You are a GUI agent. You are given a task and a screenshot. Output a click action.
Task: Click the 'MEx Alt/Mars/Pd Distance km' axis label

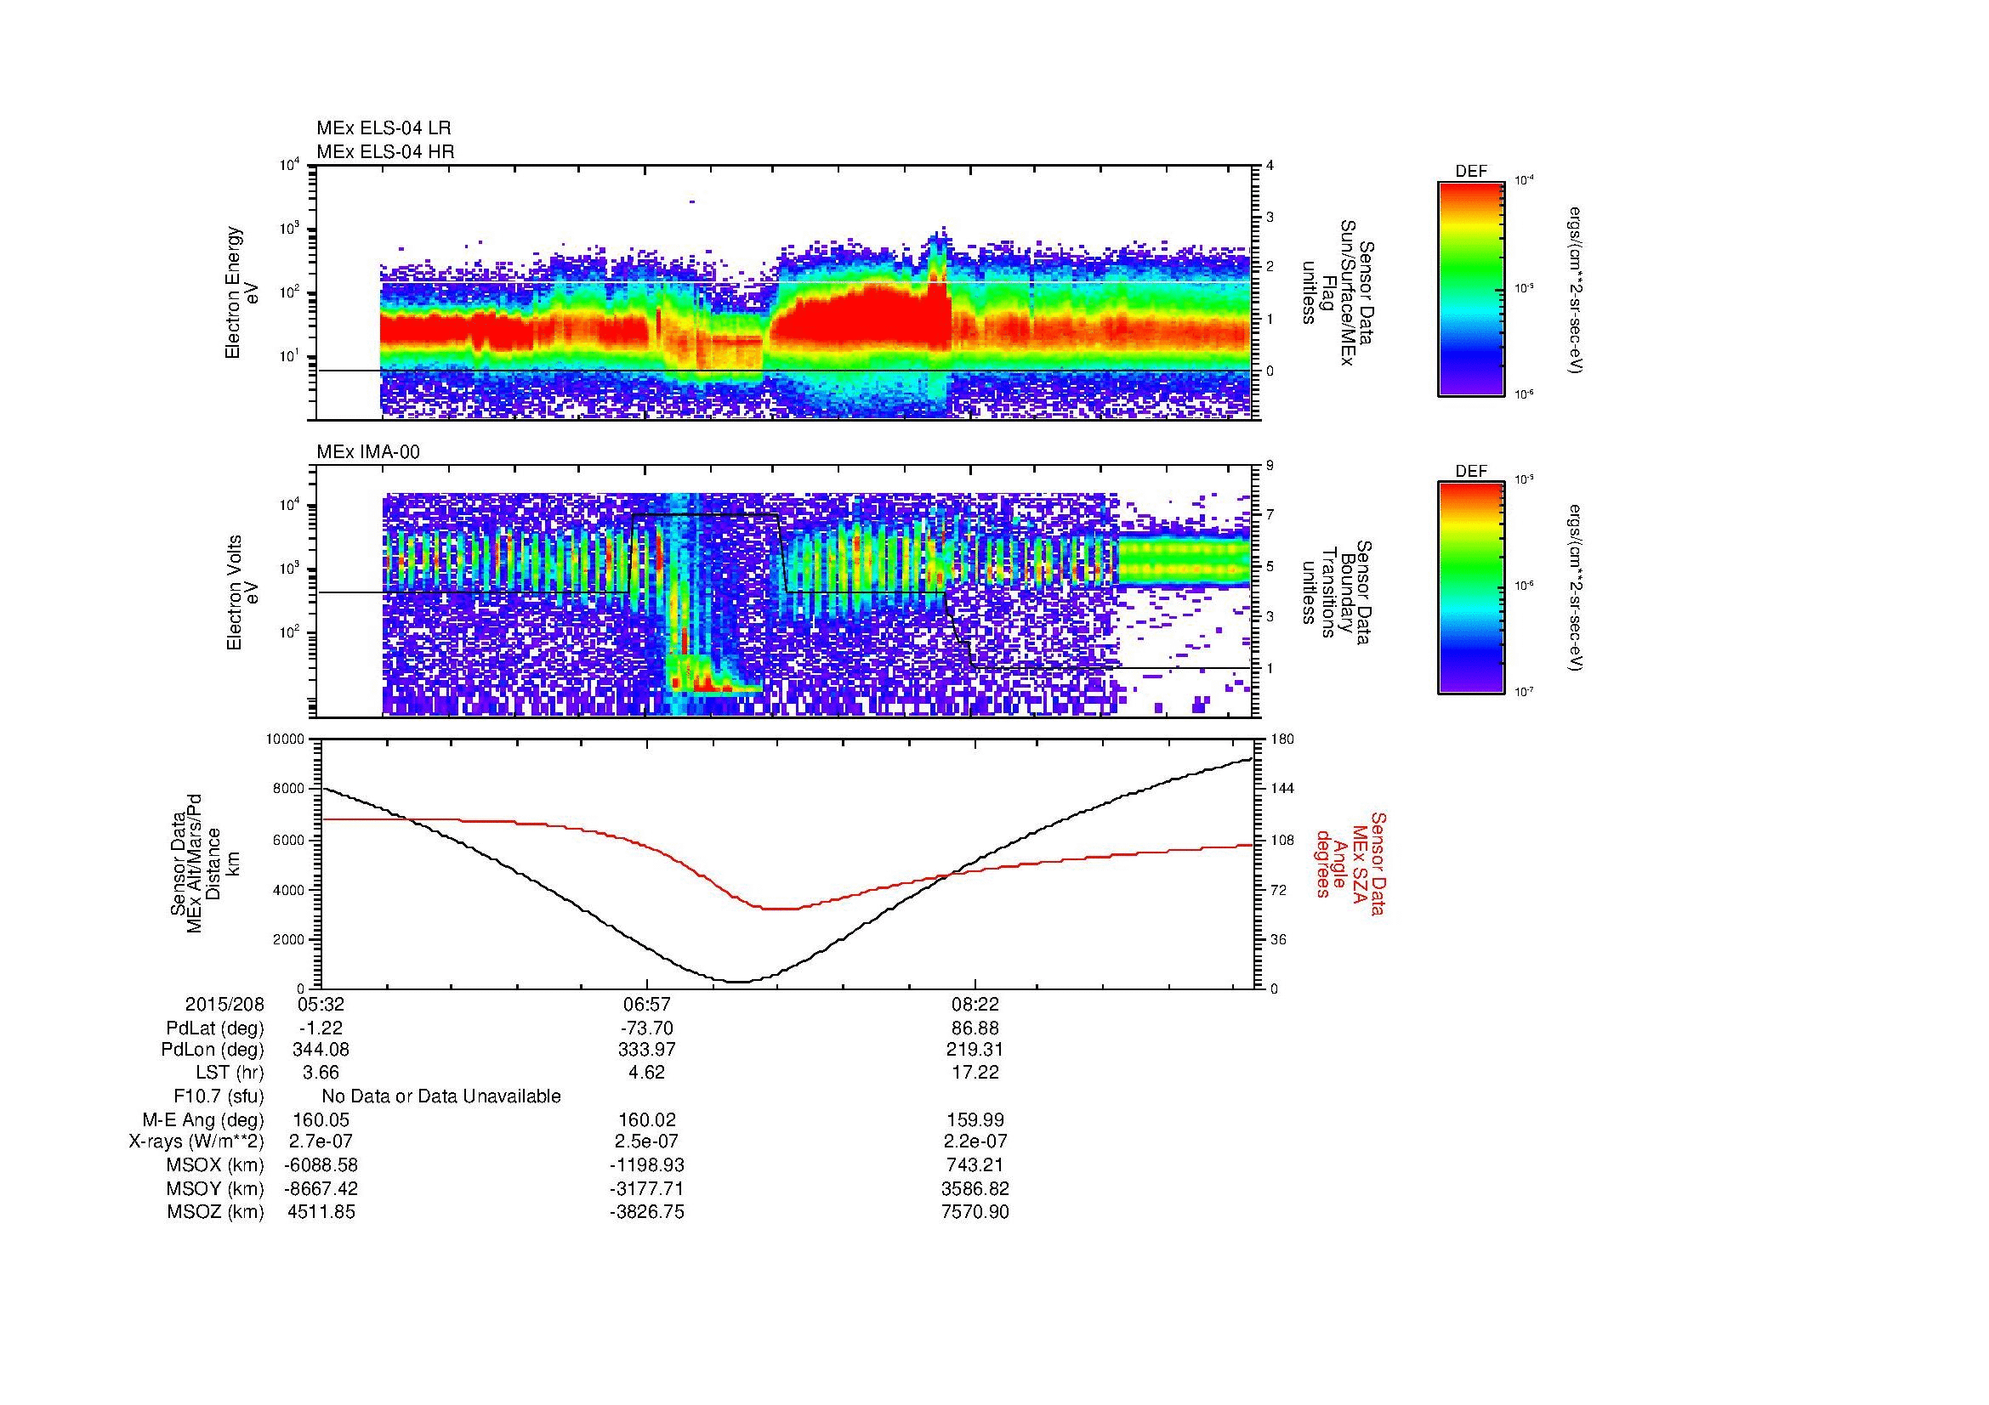(206, 863)
